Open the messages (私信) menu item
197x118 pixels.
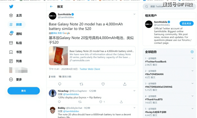(x=15, y=43)
